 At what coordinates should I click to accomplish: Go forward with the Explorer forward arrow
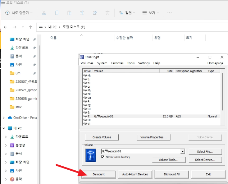tap(15, 27)
